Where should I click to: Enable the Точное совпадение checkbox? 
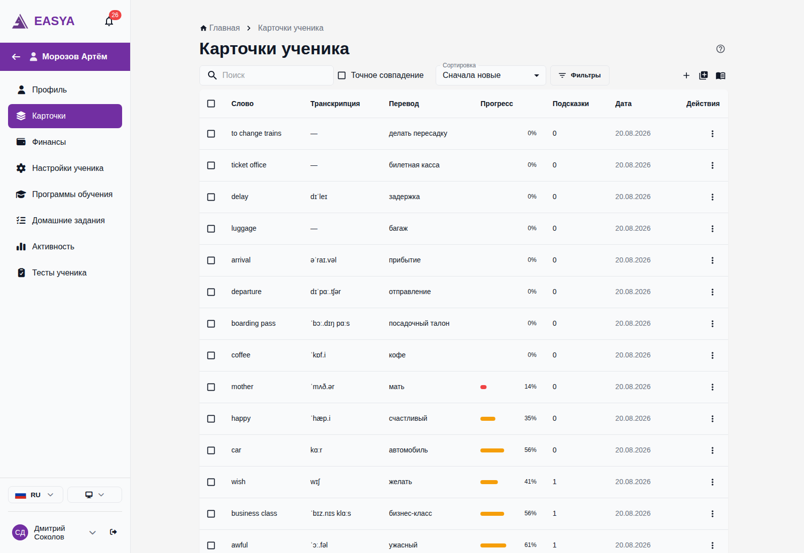pos(342,75)
